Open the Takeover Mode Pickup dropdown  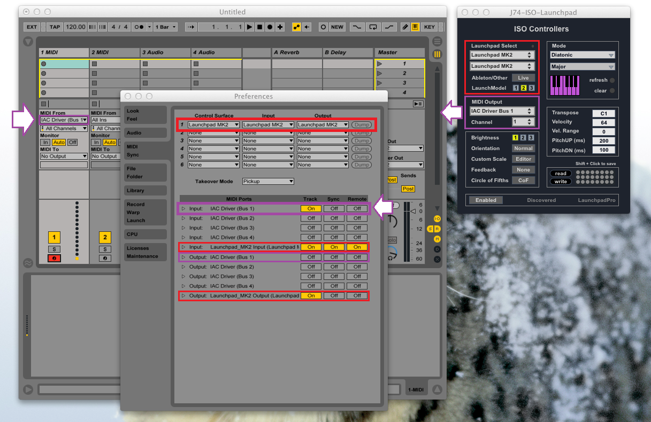(x=268, y=182)
